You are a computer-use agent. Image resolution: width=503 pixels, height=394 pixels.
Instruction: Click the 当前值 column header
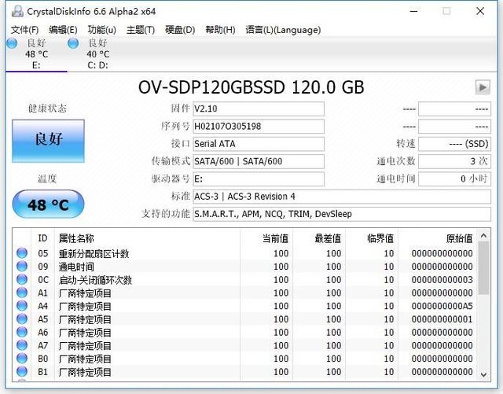(266, 238)
